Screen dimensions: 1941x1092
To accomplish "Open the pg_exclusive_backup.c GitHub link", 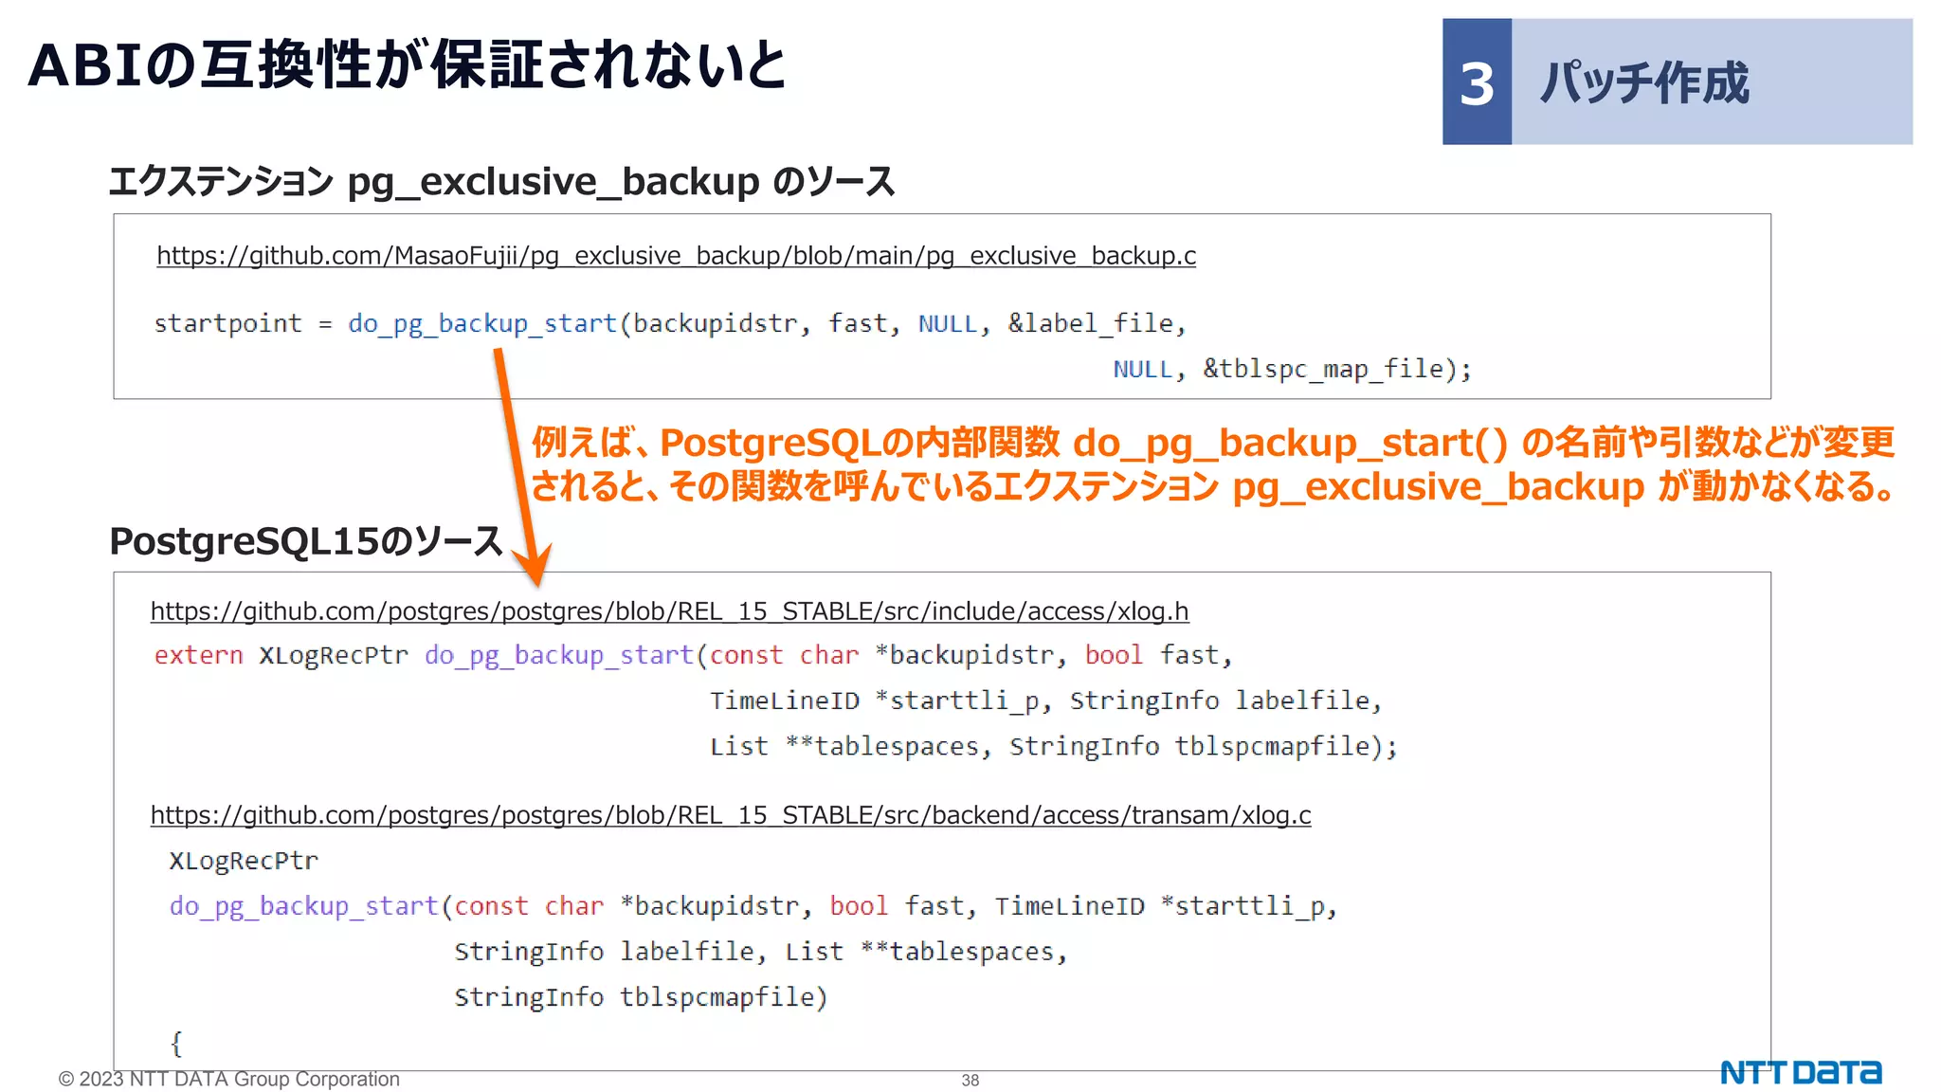I will (x=676, y=256).
